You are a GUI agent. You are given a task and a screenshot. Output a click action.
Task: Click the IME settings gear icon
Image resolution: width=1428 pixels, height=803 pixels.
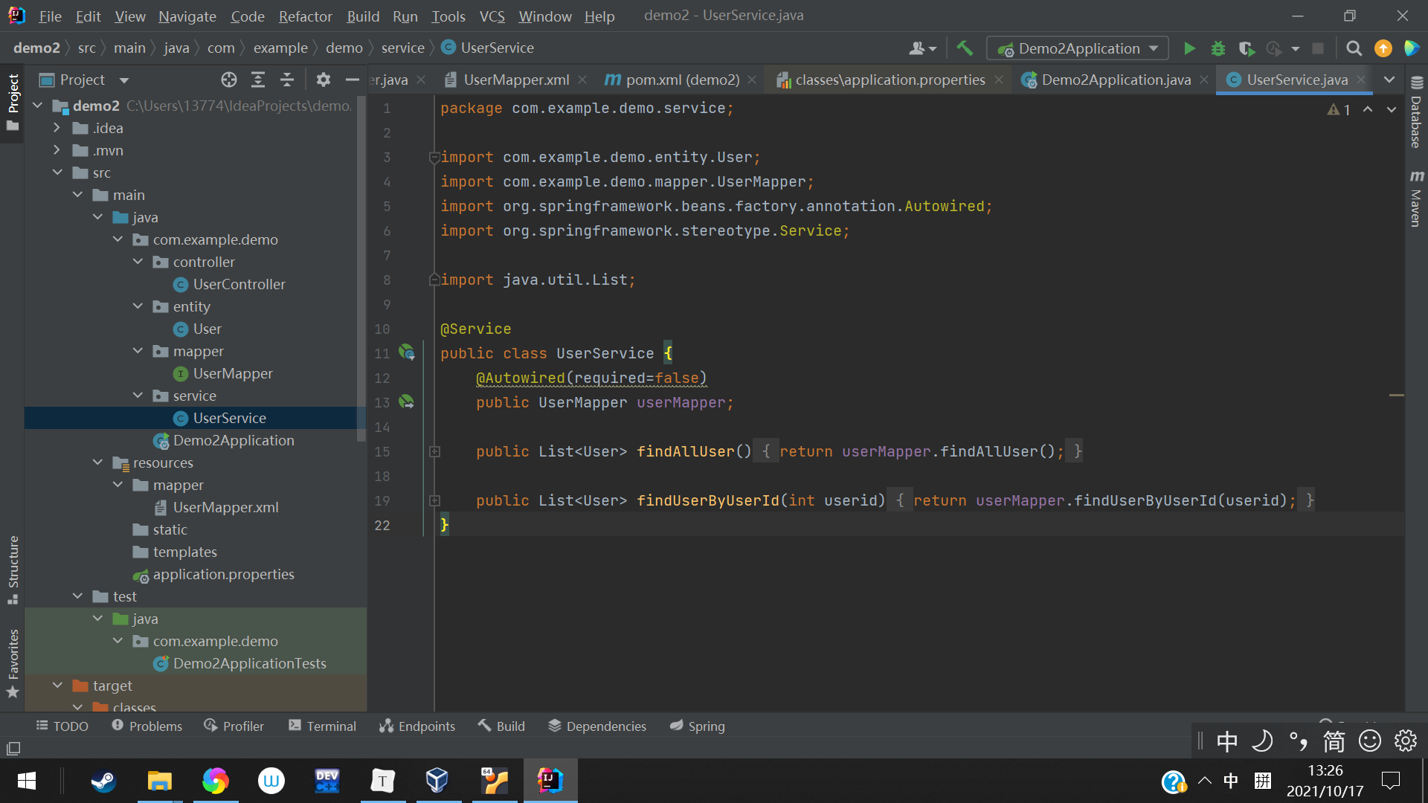tap(1406, 741)
